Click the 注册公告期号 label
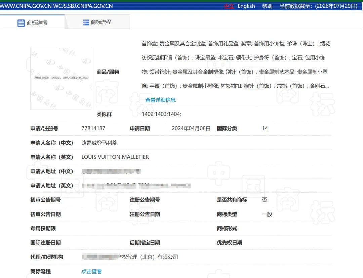This screenshot has height=278, width=363. 145,200
